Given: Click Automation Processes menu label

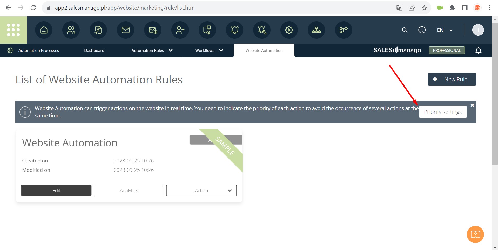Looking at the screenshot, I should (39, 50).
